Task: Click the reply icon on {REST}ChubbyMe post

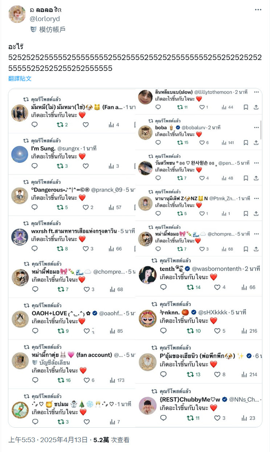Action: [x=163, y=418]
